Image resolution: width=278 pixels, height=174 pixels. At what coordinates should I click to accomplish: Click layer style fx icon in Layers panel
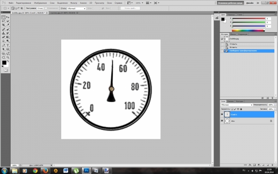[x=250, y=165]
